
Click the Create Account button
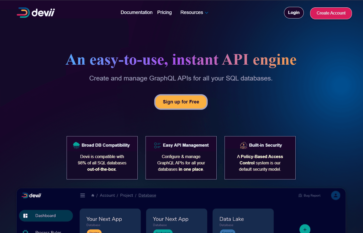(x=331, y=13)
